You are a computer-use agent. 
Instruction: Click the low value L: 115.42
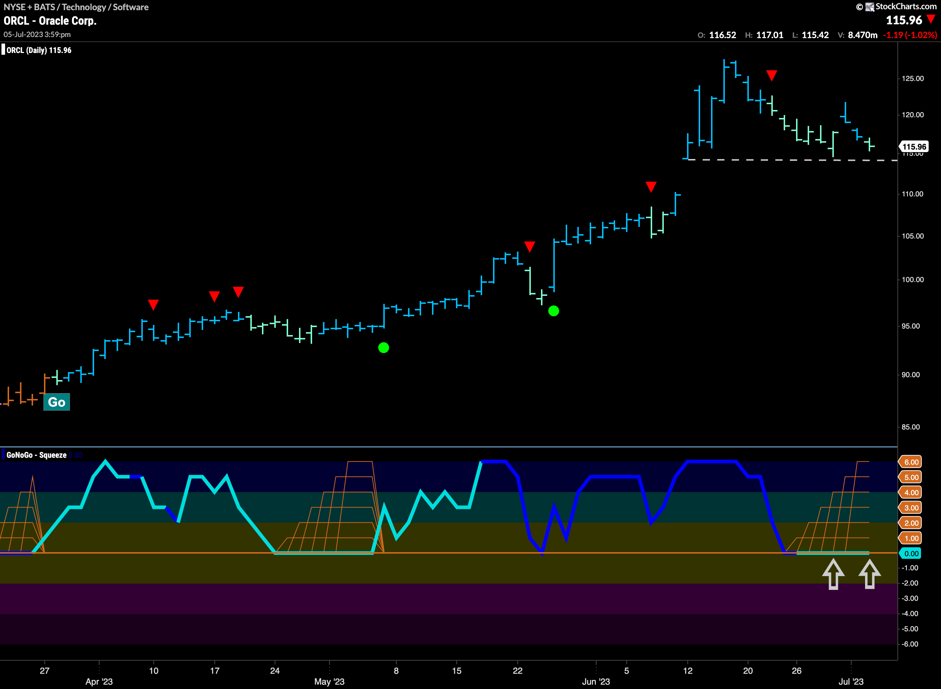(810, 35)
